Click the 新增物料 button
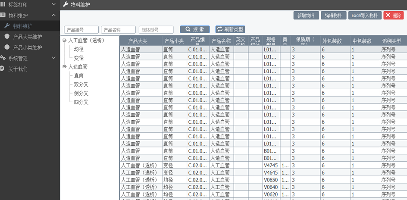The width and height of the screenshot is (407, 200). pyautogui.click(x=306, y=16)
